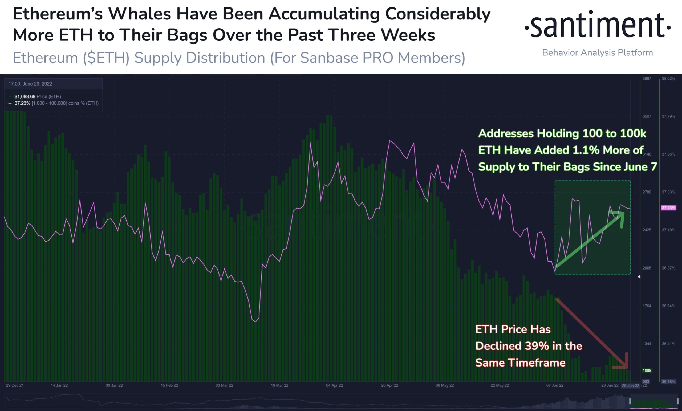Click the 983 price axis minimum label
The width and height of the screenshot is (682, 411).
(646, 382)
